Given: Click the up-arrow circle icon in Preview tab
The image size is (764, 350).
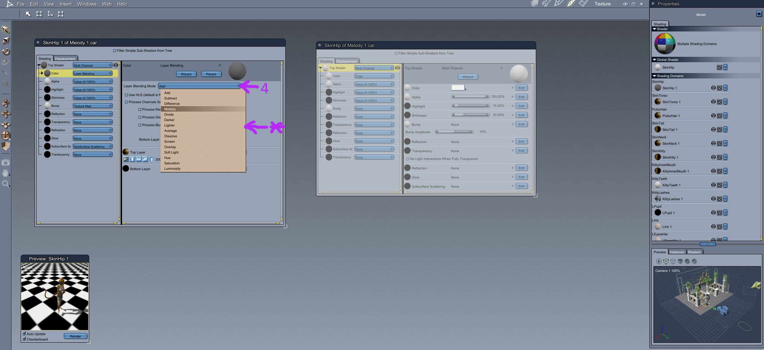Looking at the screenshot, I should point(659,261).
